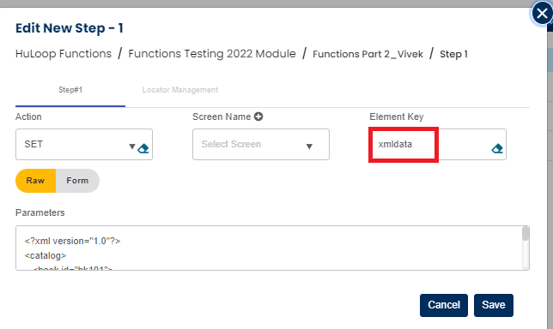Clear the Action field with eraser icon

tap(143, 148)
